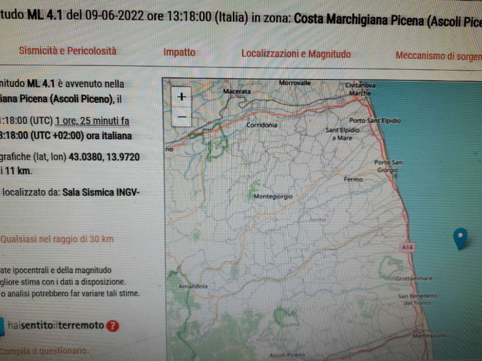Click Martinsicuro label on map
482x361 pixels.
[429, 336]
